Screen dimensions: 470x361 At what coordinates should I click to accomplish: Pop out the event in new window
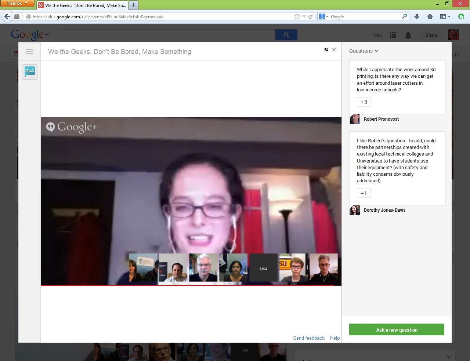[x=326, y=50]
